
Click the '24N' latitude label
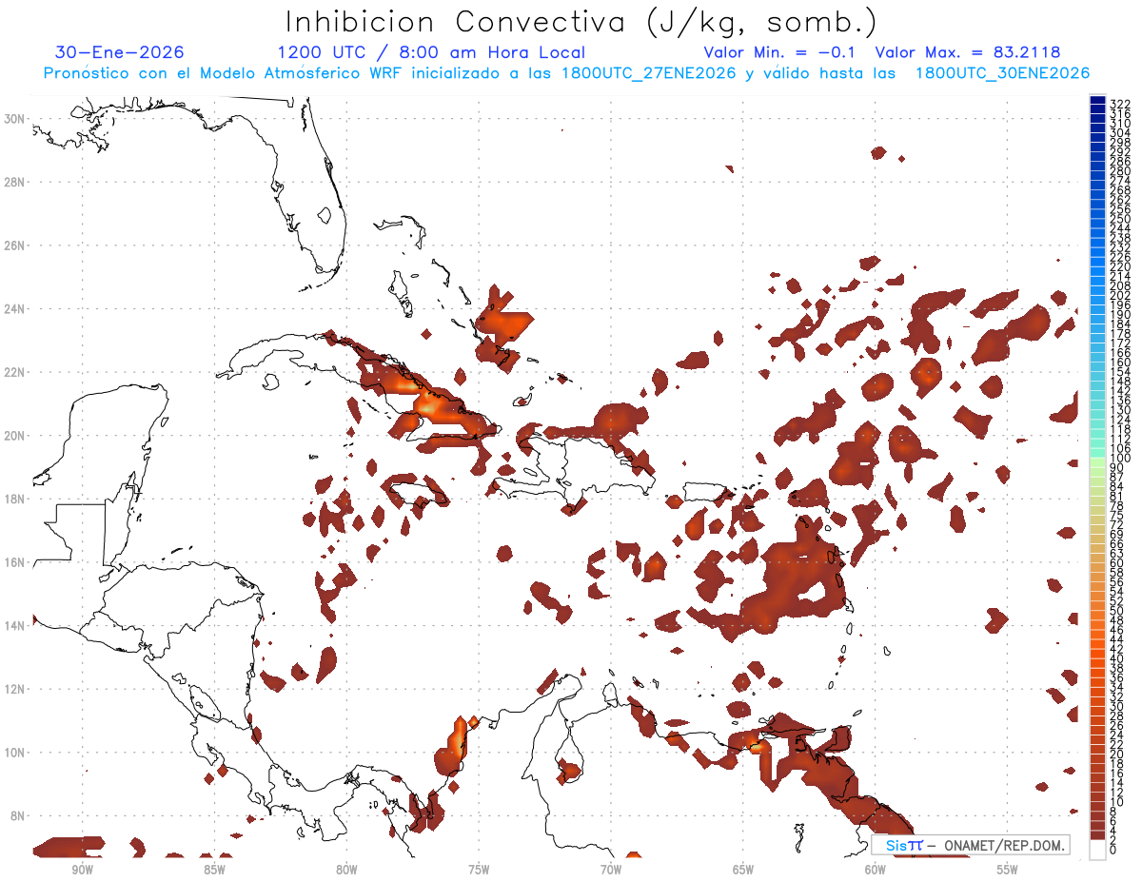(x=15, y=308)
